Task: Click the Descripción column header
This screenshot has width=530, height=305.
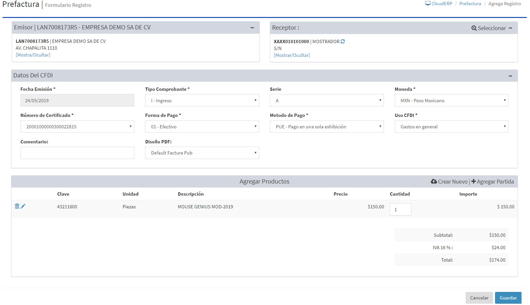Action: coord(190,194)
